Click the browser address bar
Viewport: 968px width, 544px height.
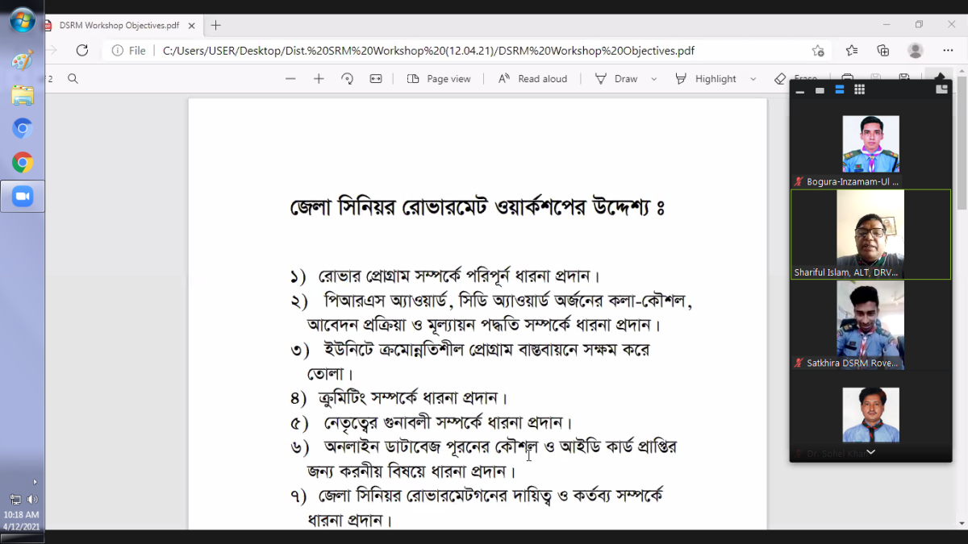(403, 50)
